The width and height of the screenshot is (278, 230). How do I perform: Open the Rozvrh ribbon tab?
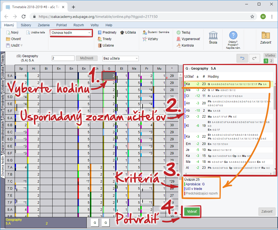click(79, 25)
